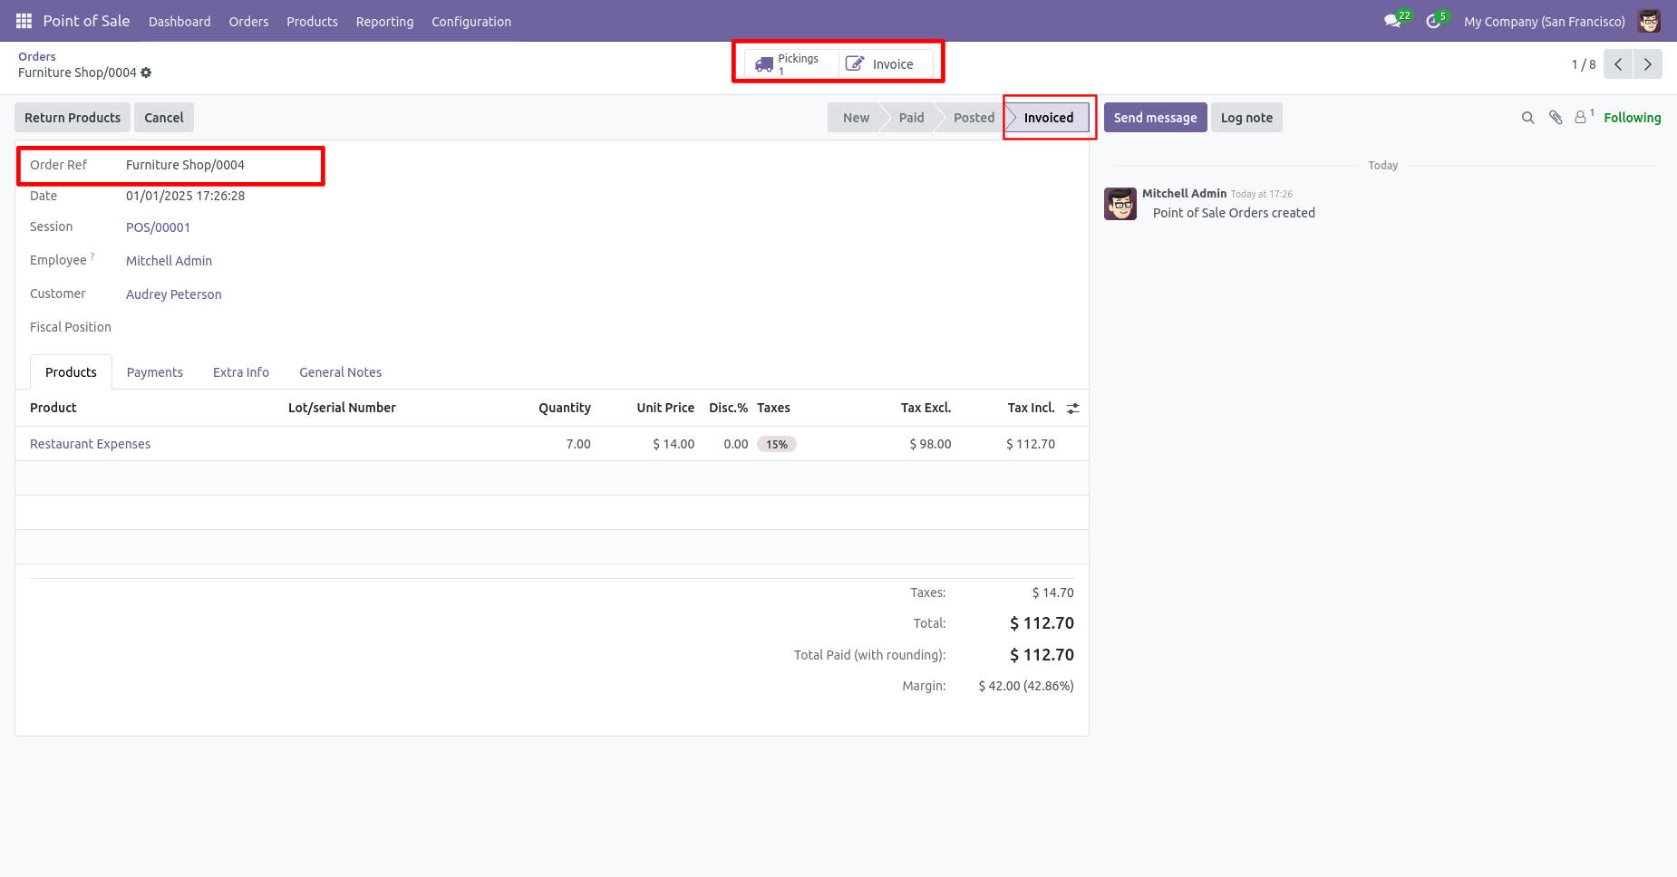Click the Following button
Viewport: 1677px width, 877px height.
coord(1632,118)
